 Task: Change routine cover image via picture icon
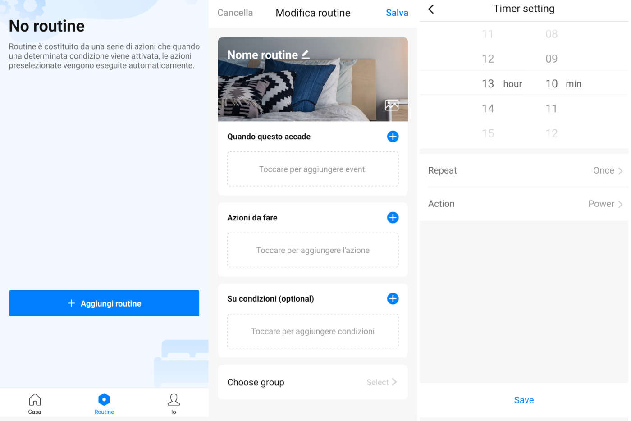pyautogui.click(x=392, y=105)
